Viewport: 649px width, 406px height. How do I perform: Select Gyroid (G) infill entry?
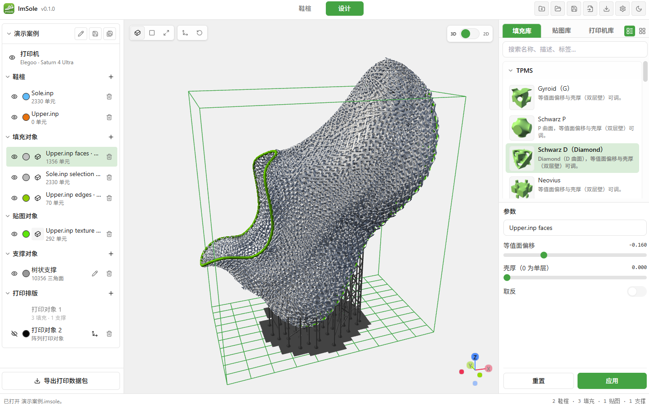pyautogui.click(x=572, y=97)
